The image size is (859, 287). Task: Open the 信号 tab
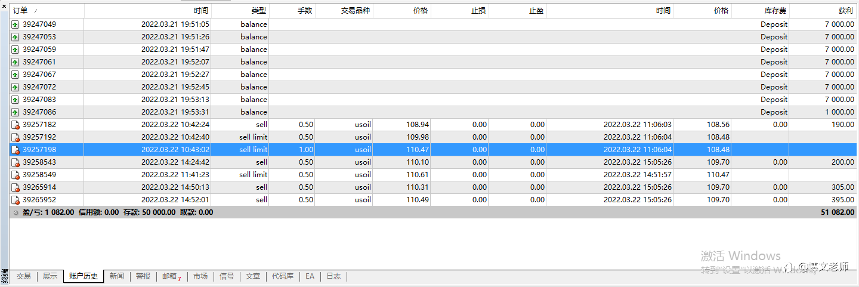(227, 276)
